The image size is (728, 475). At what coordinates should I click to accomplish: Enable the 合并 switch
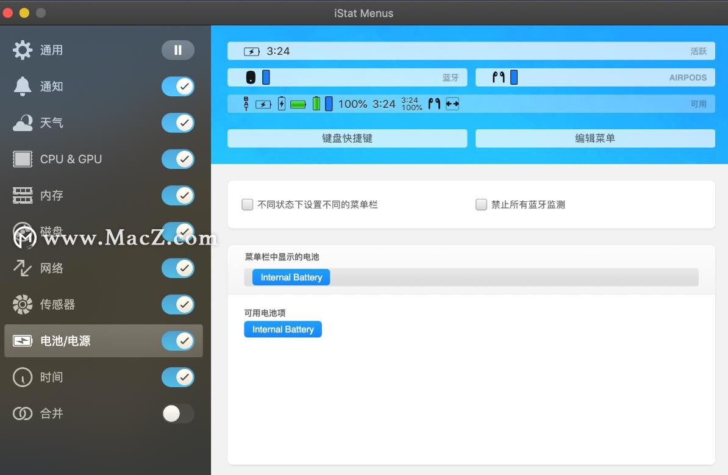(x=178, y=413)
